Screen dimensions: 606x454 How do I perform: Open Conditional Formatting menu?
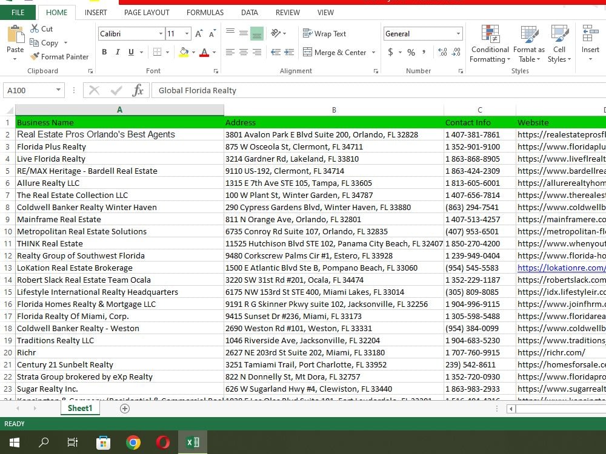[490, 44]
